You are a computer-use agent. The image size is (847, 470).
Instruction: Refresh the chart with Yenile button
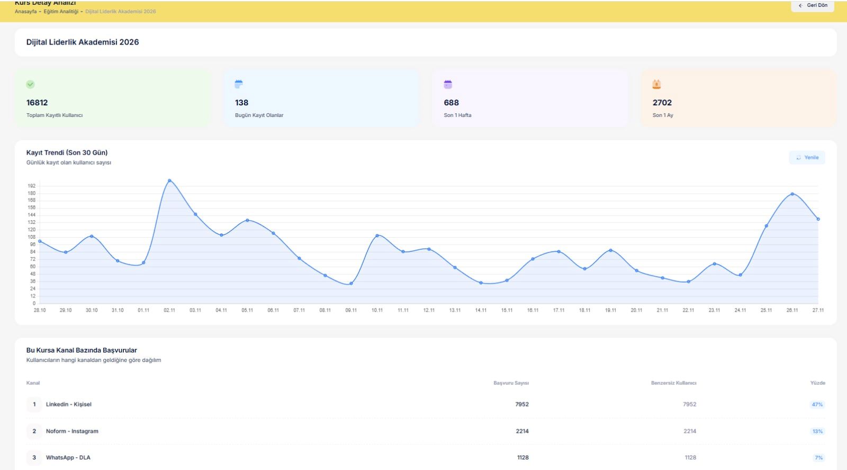[807, 158]
